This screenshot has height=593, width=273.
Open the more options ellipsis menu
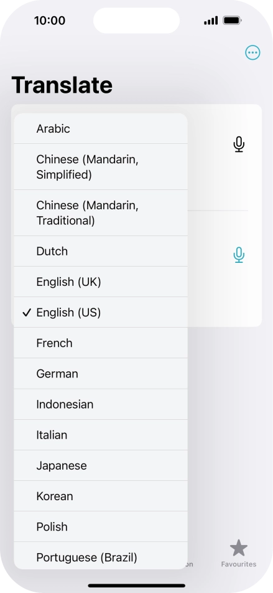click(252, 52)
